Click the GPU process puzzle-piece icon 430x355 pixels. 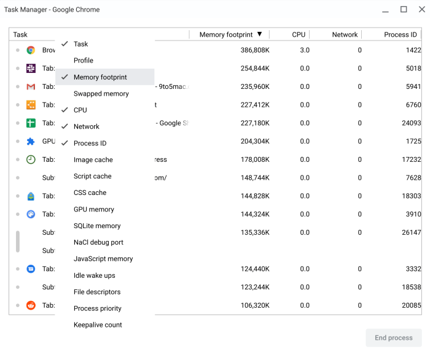tap(31, 142)
